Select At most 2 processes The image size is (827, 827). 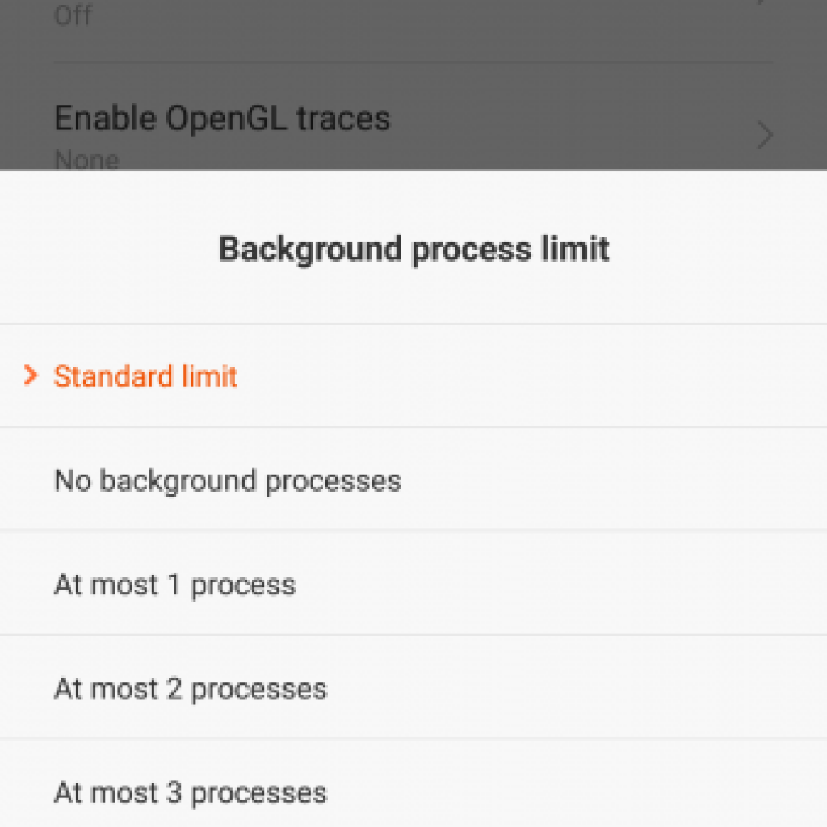click(x=190, y=688)
